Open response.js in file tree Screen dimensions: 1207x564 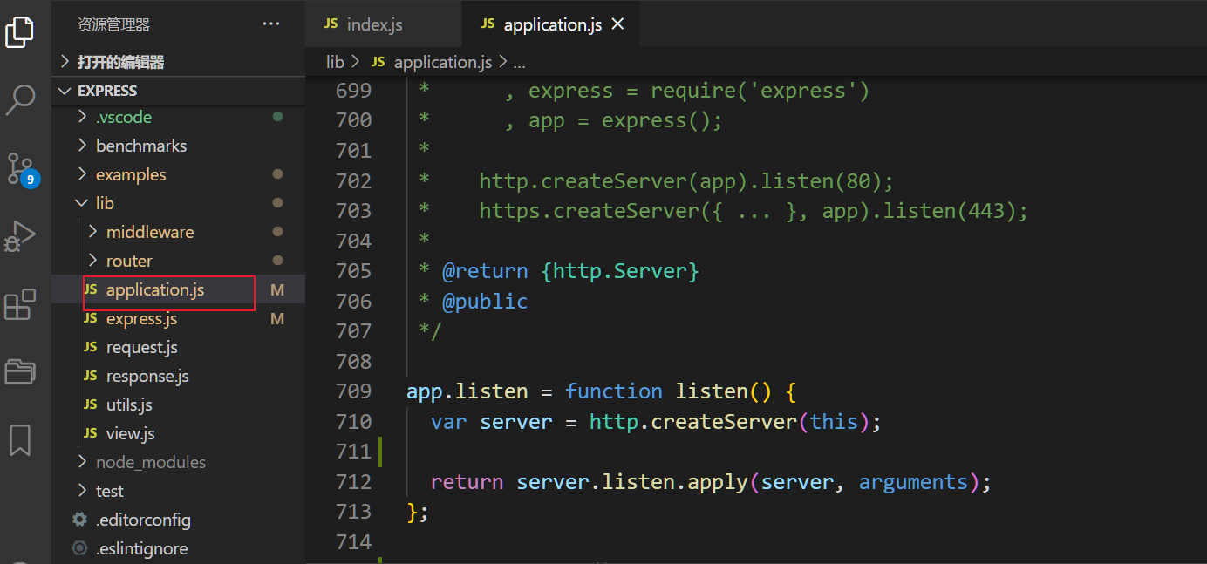pyautogui.click(x=147, y=376)
